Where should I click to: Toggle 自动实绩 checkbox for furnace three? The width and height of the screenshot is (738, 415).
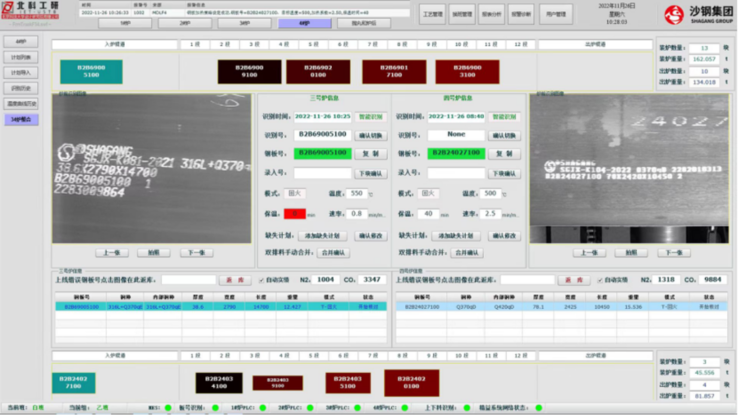click(x=262, y=280)
